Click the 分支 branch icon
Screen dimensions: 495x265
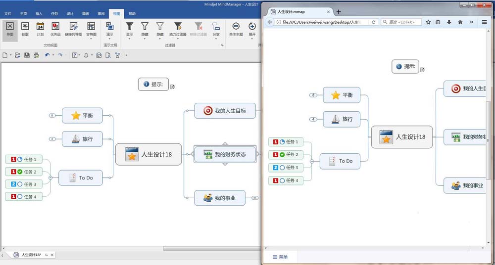(216, 27)
